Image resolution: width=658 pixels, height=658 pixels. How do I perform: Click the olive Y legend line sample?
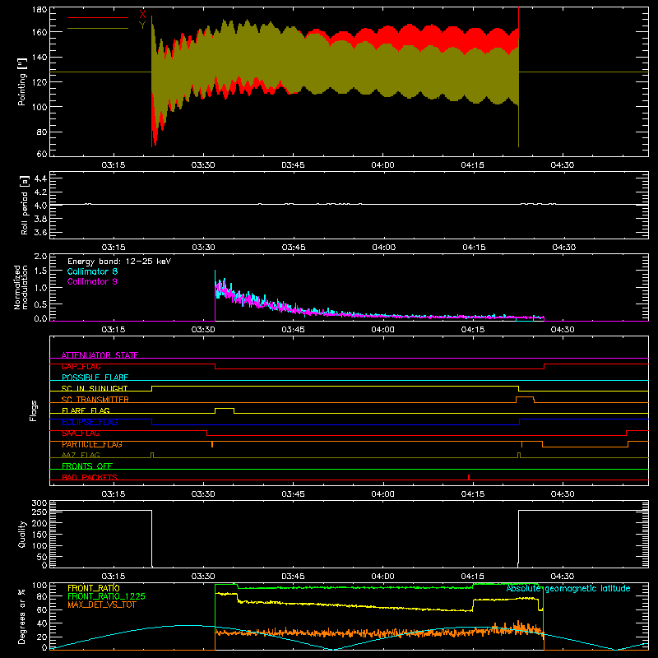pyautogui.click(x=98, y=29)
